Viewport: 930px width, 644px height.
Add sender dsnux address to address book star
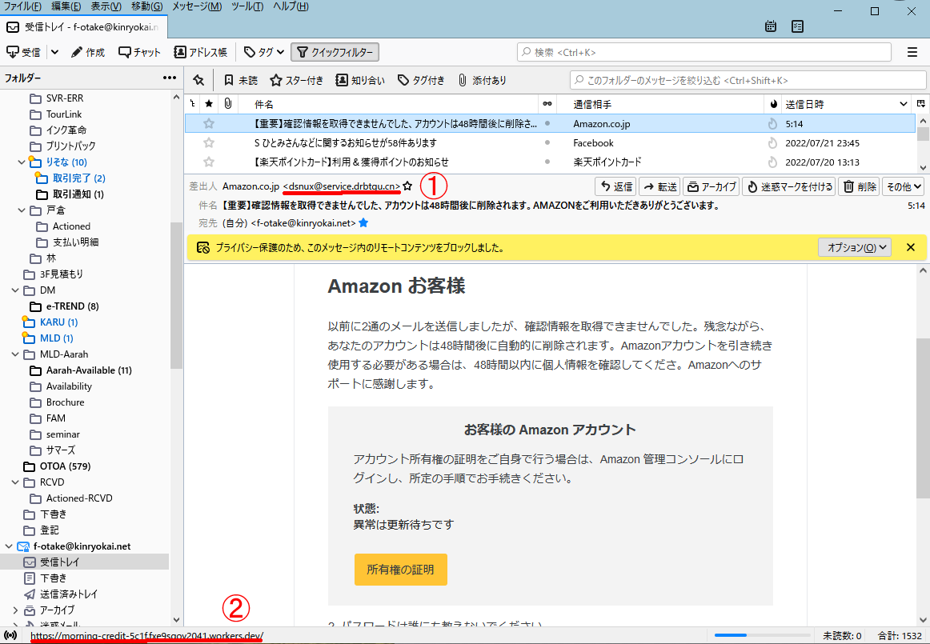[407, 186]
